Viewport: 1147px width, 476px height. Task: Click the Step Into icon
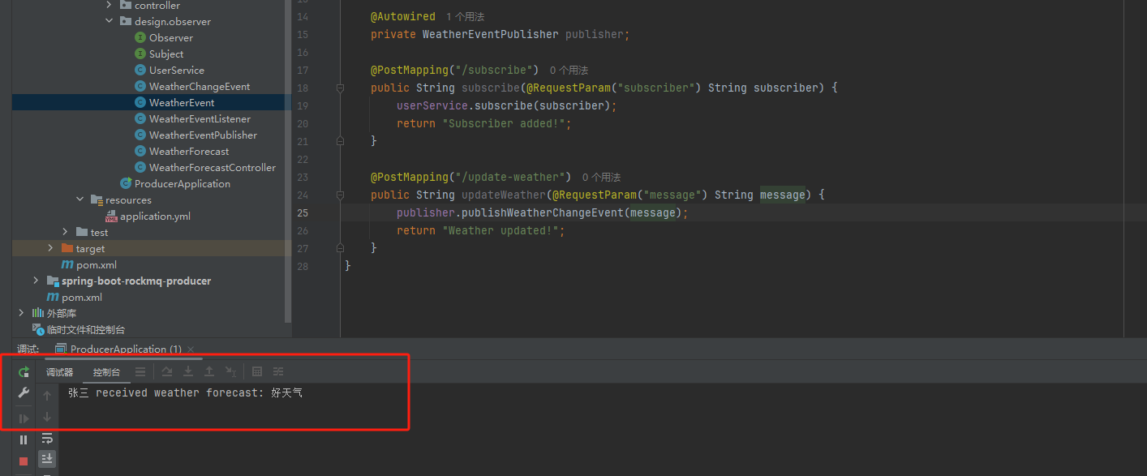[187, 371]
